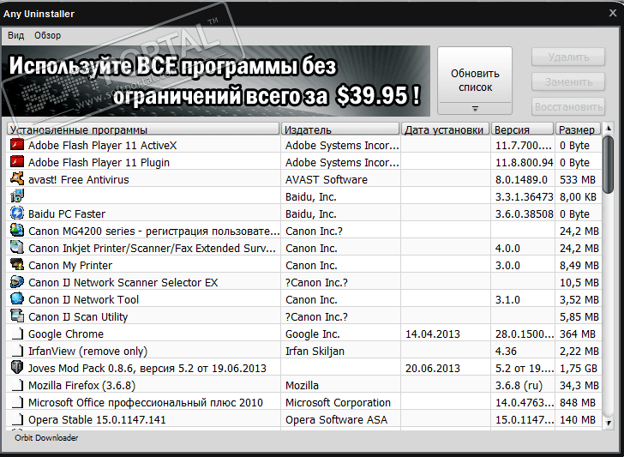
Task: Select the Joves Mod Pack shield icon
Action: click(17, 368)
